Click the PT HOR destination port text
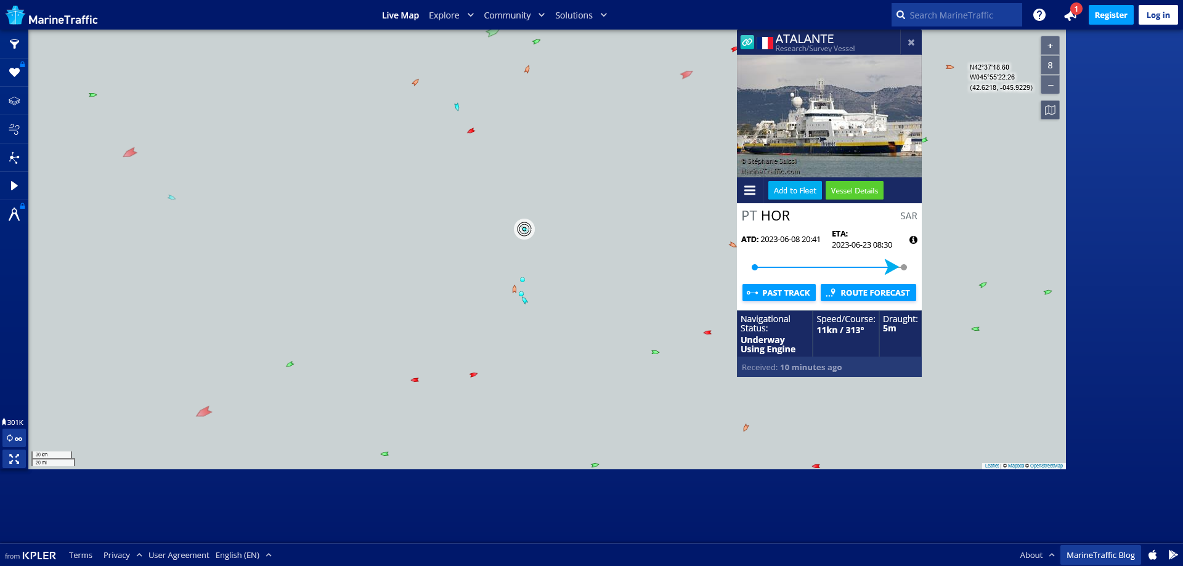This screenshot has width=1183, height=566. [765, 216]
